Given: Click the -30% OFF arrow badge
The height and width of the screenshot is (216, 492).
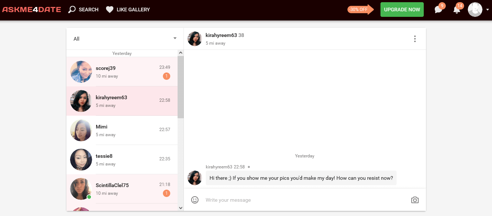Looking at the screenshot, I should pos(360,10).
